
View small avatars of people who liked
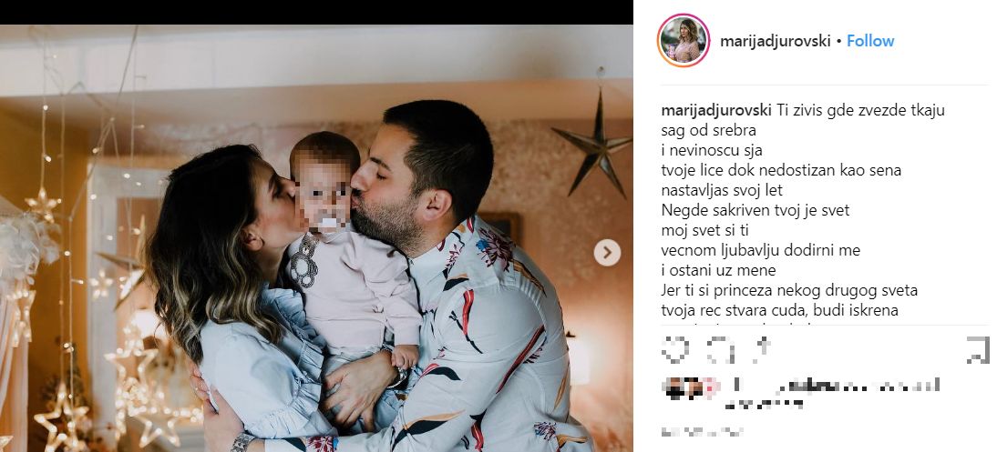pos(691,387)
